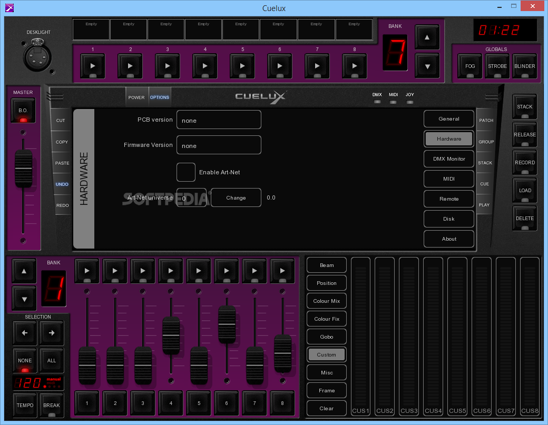Open the Cuelux application icon menu
Image resolution: width=548 pixels, height=425 pixels.
pyautogui.click(x=9, y=8)
